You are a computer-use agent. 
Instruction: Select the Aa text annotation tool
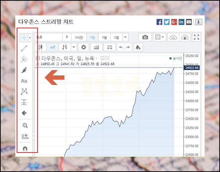24,81
